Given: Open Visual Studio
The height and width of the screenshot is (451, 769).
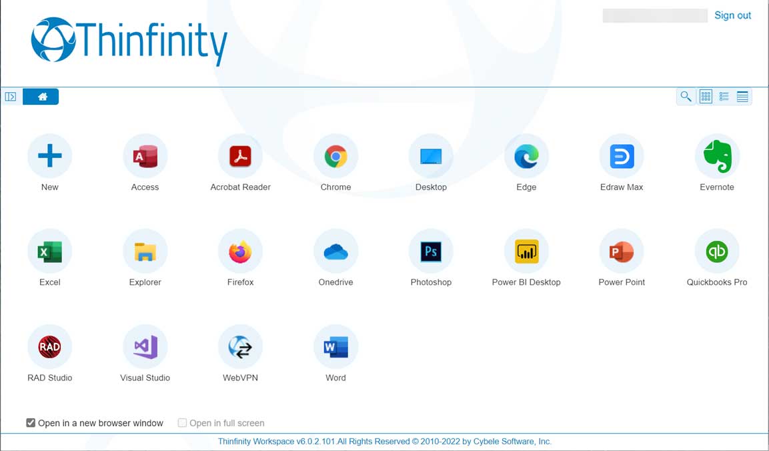Looking at the screenshot, I should point(145,347).
